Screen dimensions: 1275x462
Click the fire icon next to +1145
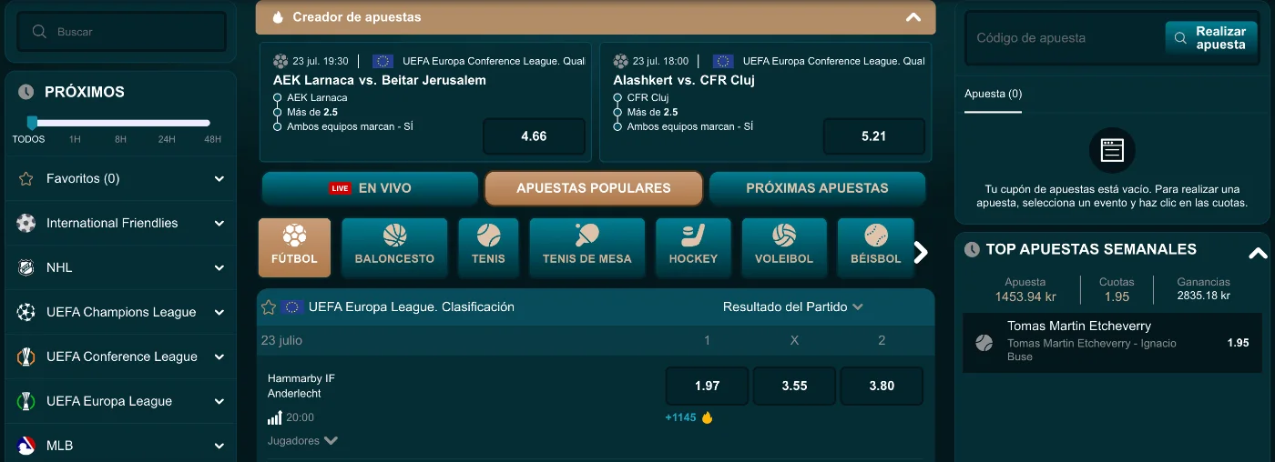pos(707,417)
